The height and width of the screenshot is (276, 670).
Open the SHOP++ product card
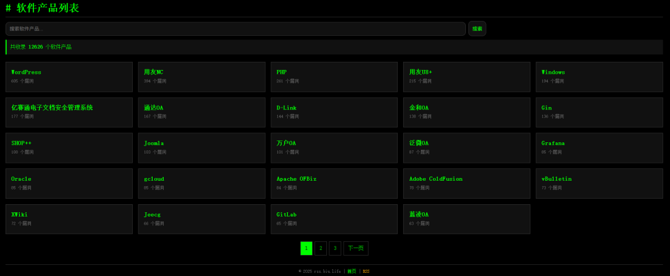coord(69,148)
